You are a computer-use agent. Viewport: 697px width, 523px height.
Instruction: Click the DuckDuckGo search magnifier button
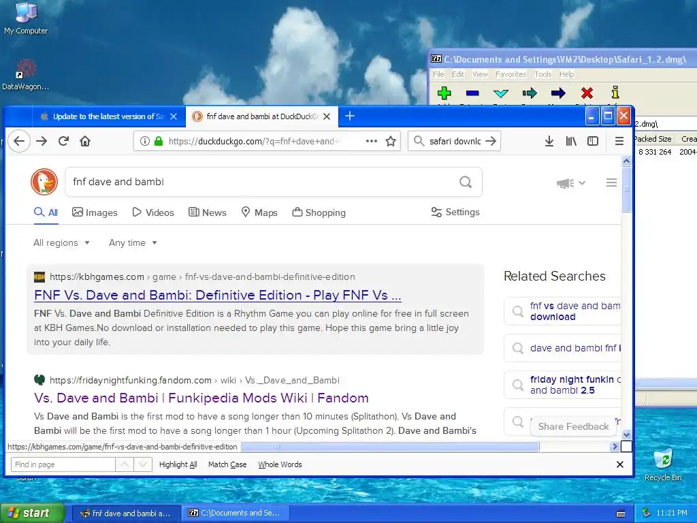(x=466, y=182)
